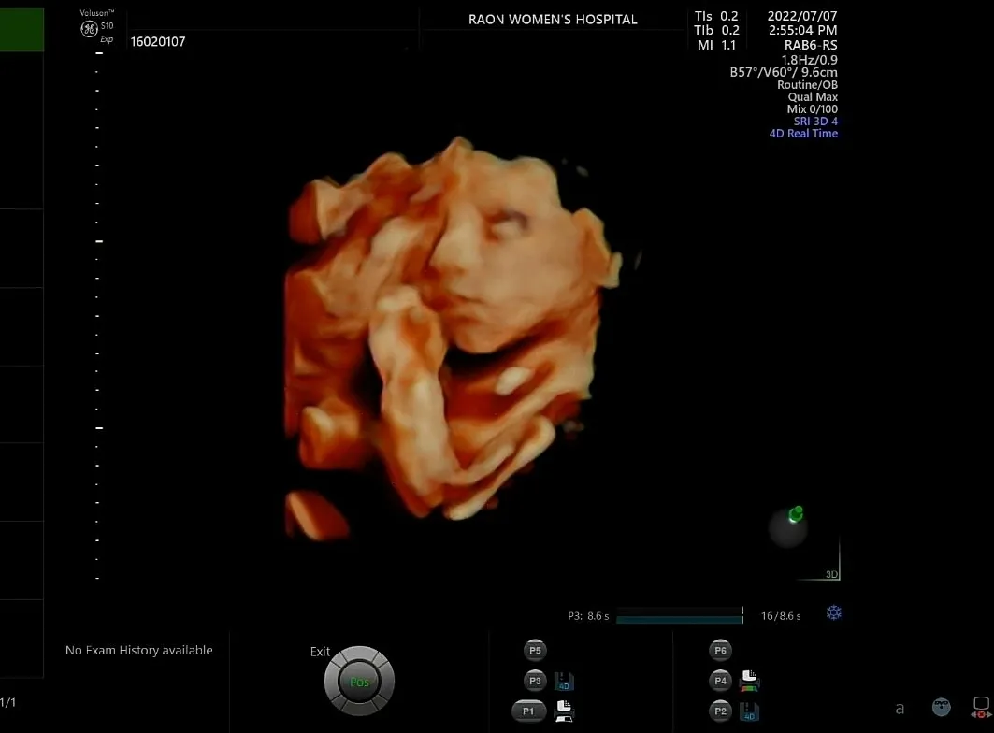Click the lowercase 'a' keyboard indicator
Screen dimensions: 994x733
coord(900,709)
